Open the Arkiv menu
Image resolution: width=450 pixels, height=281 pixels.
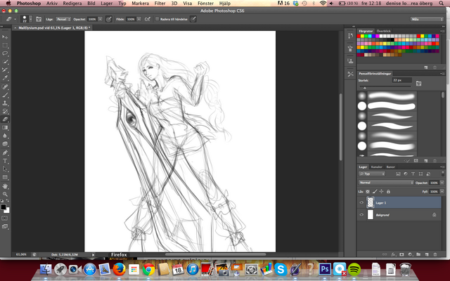coord(52,4)
